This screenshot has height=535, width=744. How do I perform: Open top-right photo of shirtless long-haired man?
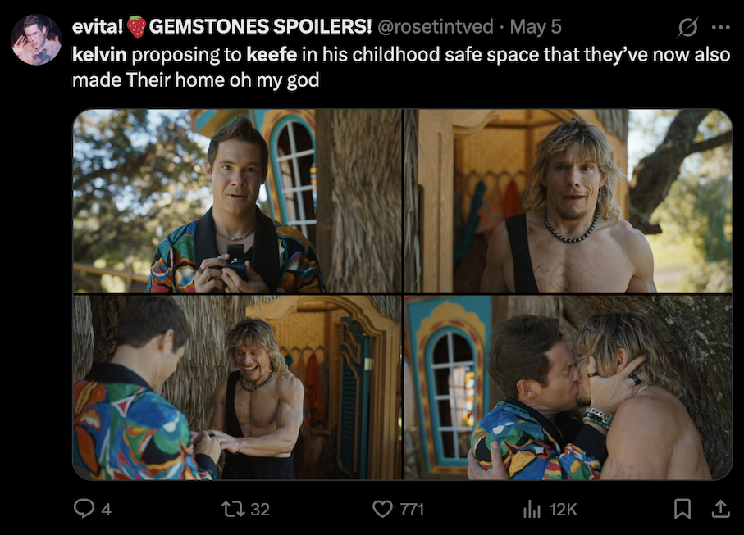click(568, 201)
